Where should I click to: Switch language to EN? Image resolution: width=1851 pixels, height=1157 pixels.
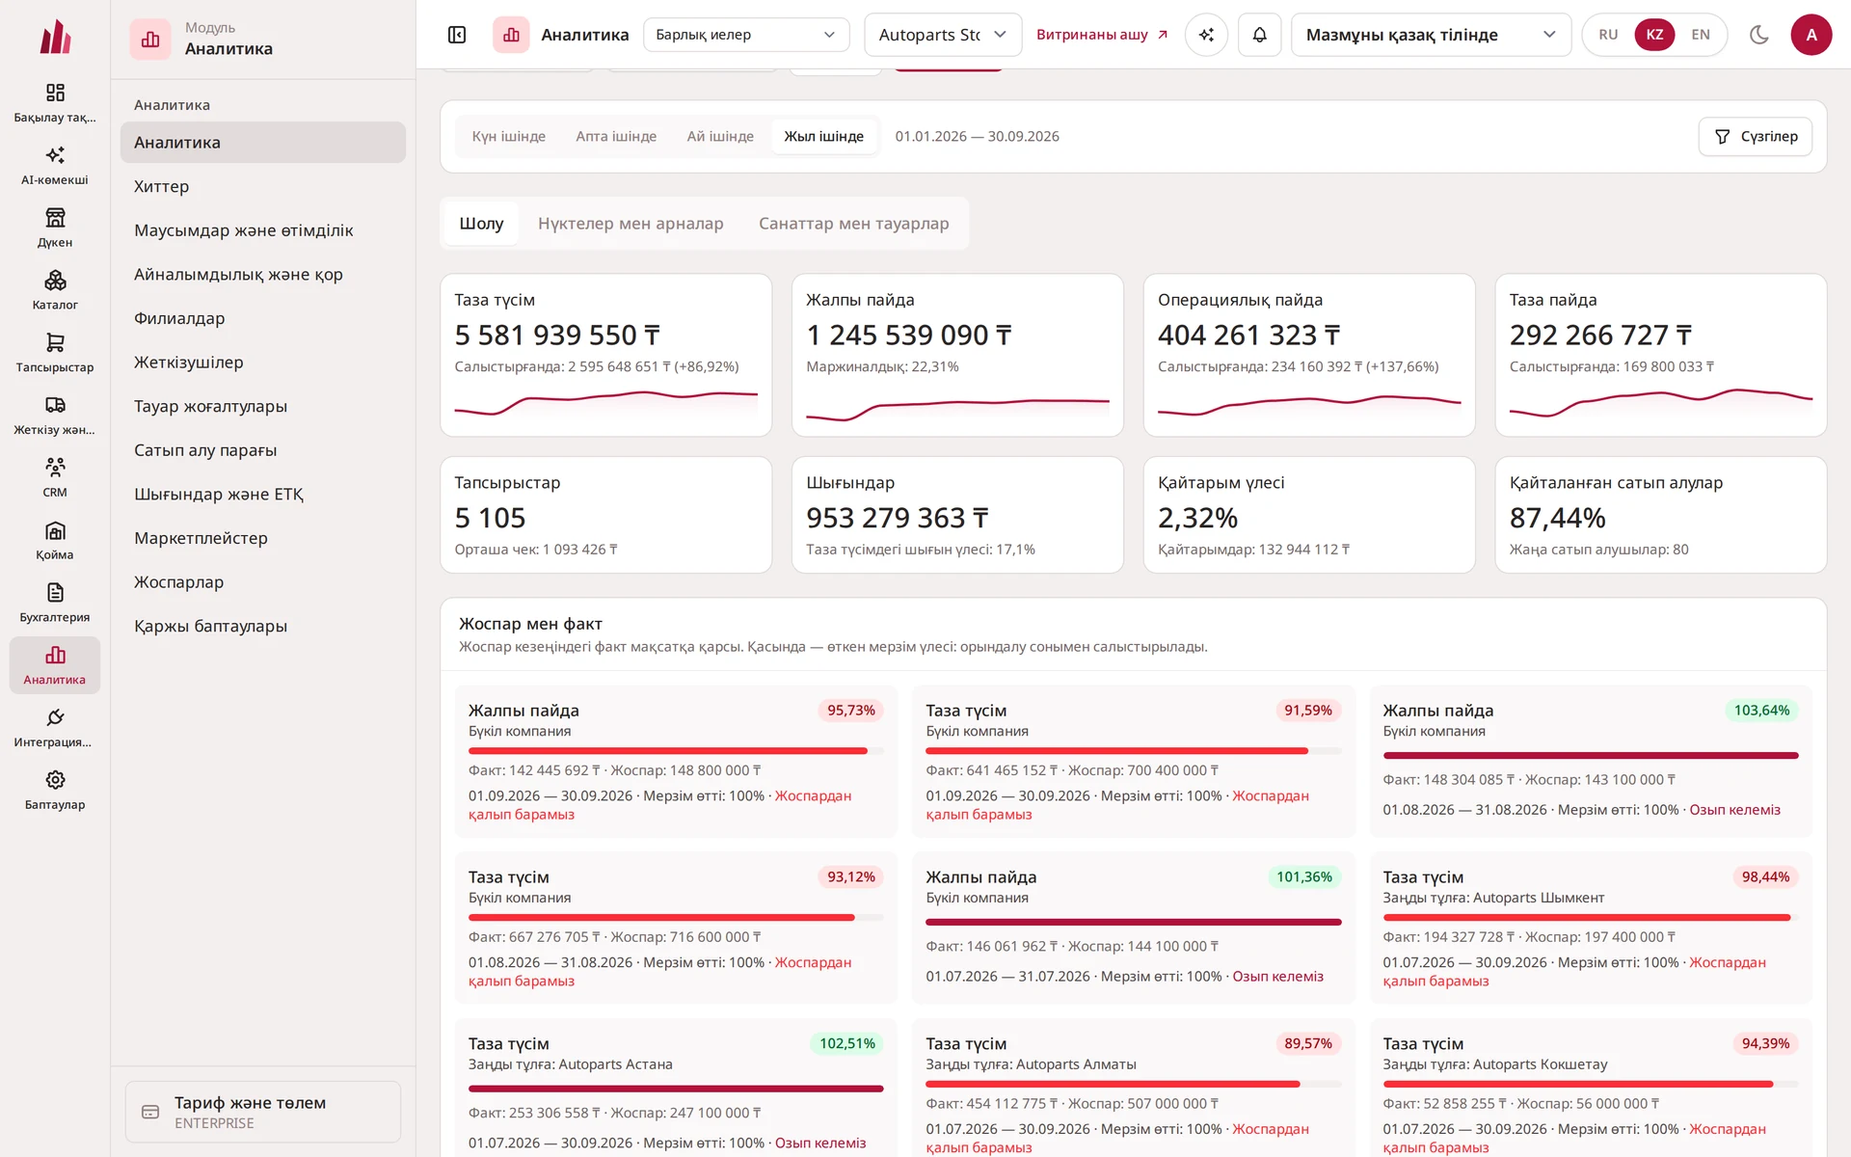(1701, 35)
